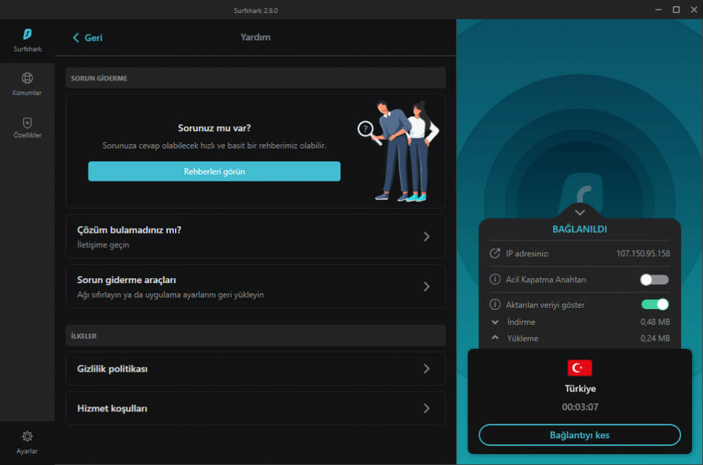Click the help illustration with two people
703x465 pixels.
tap(399, 150)
